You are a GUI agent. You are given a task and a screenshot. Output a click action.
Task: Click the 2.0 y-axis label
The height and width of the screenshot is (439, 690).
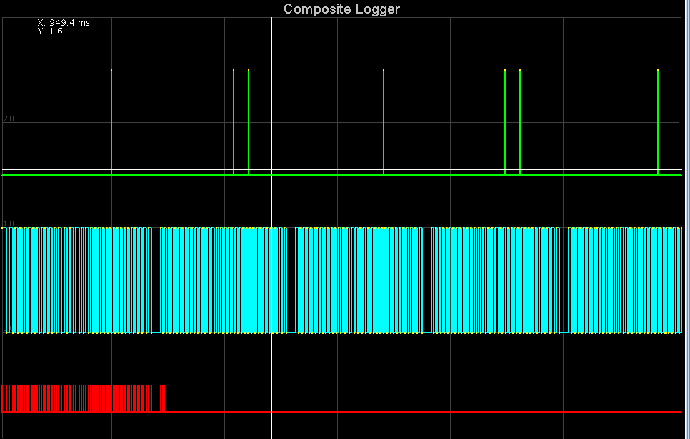point(9,118)
